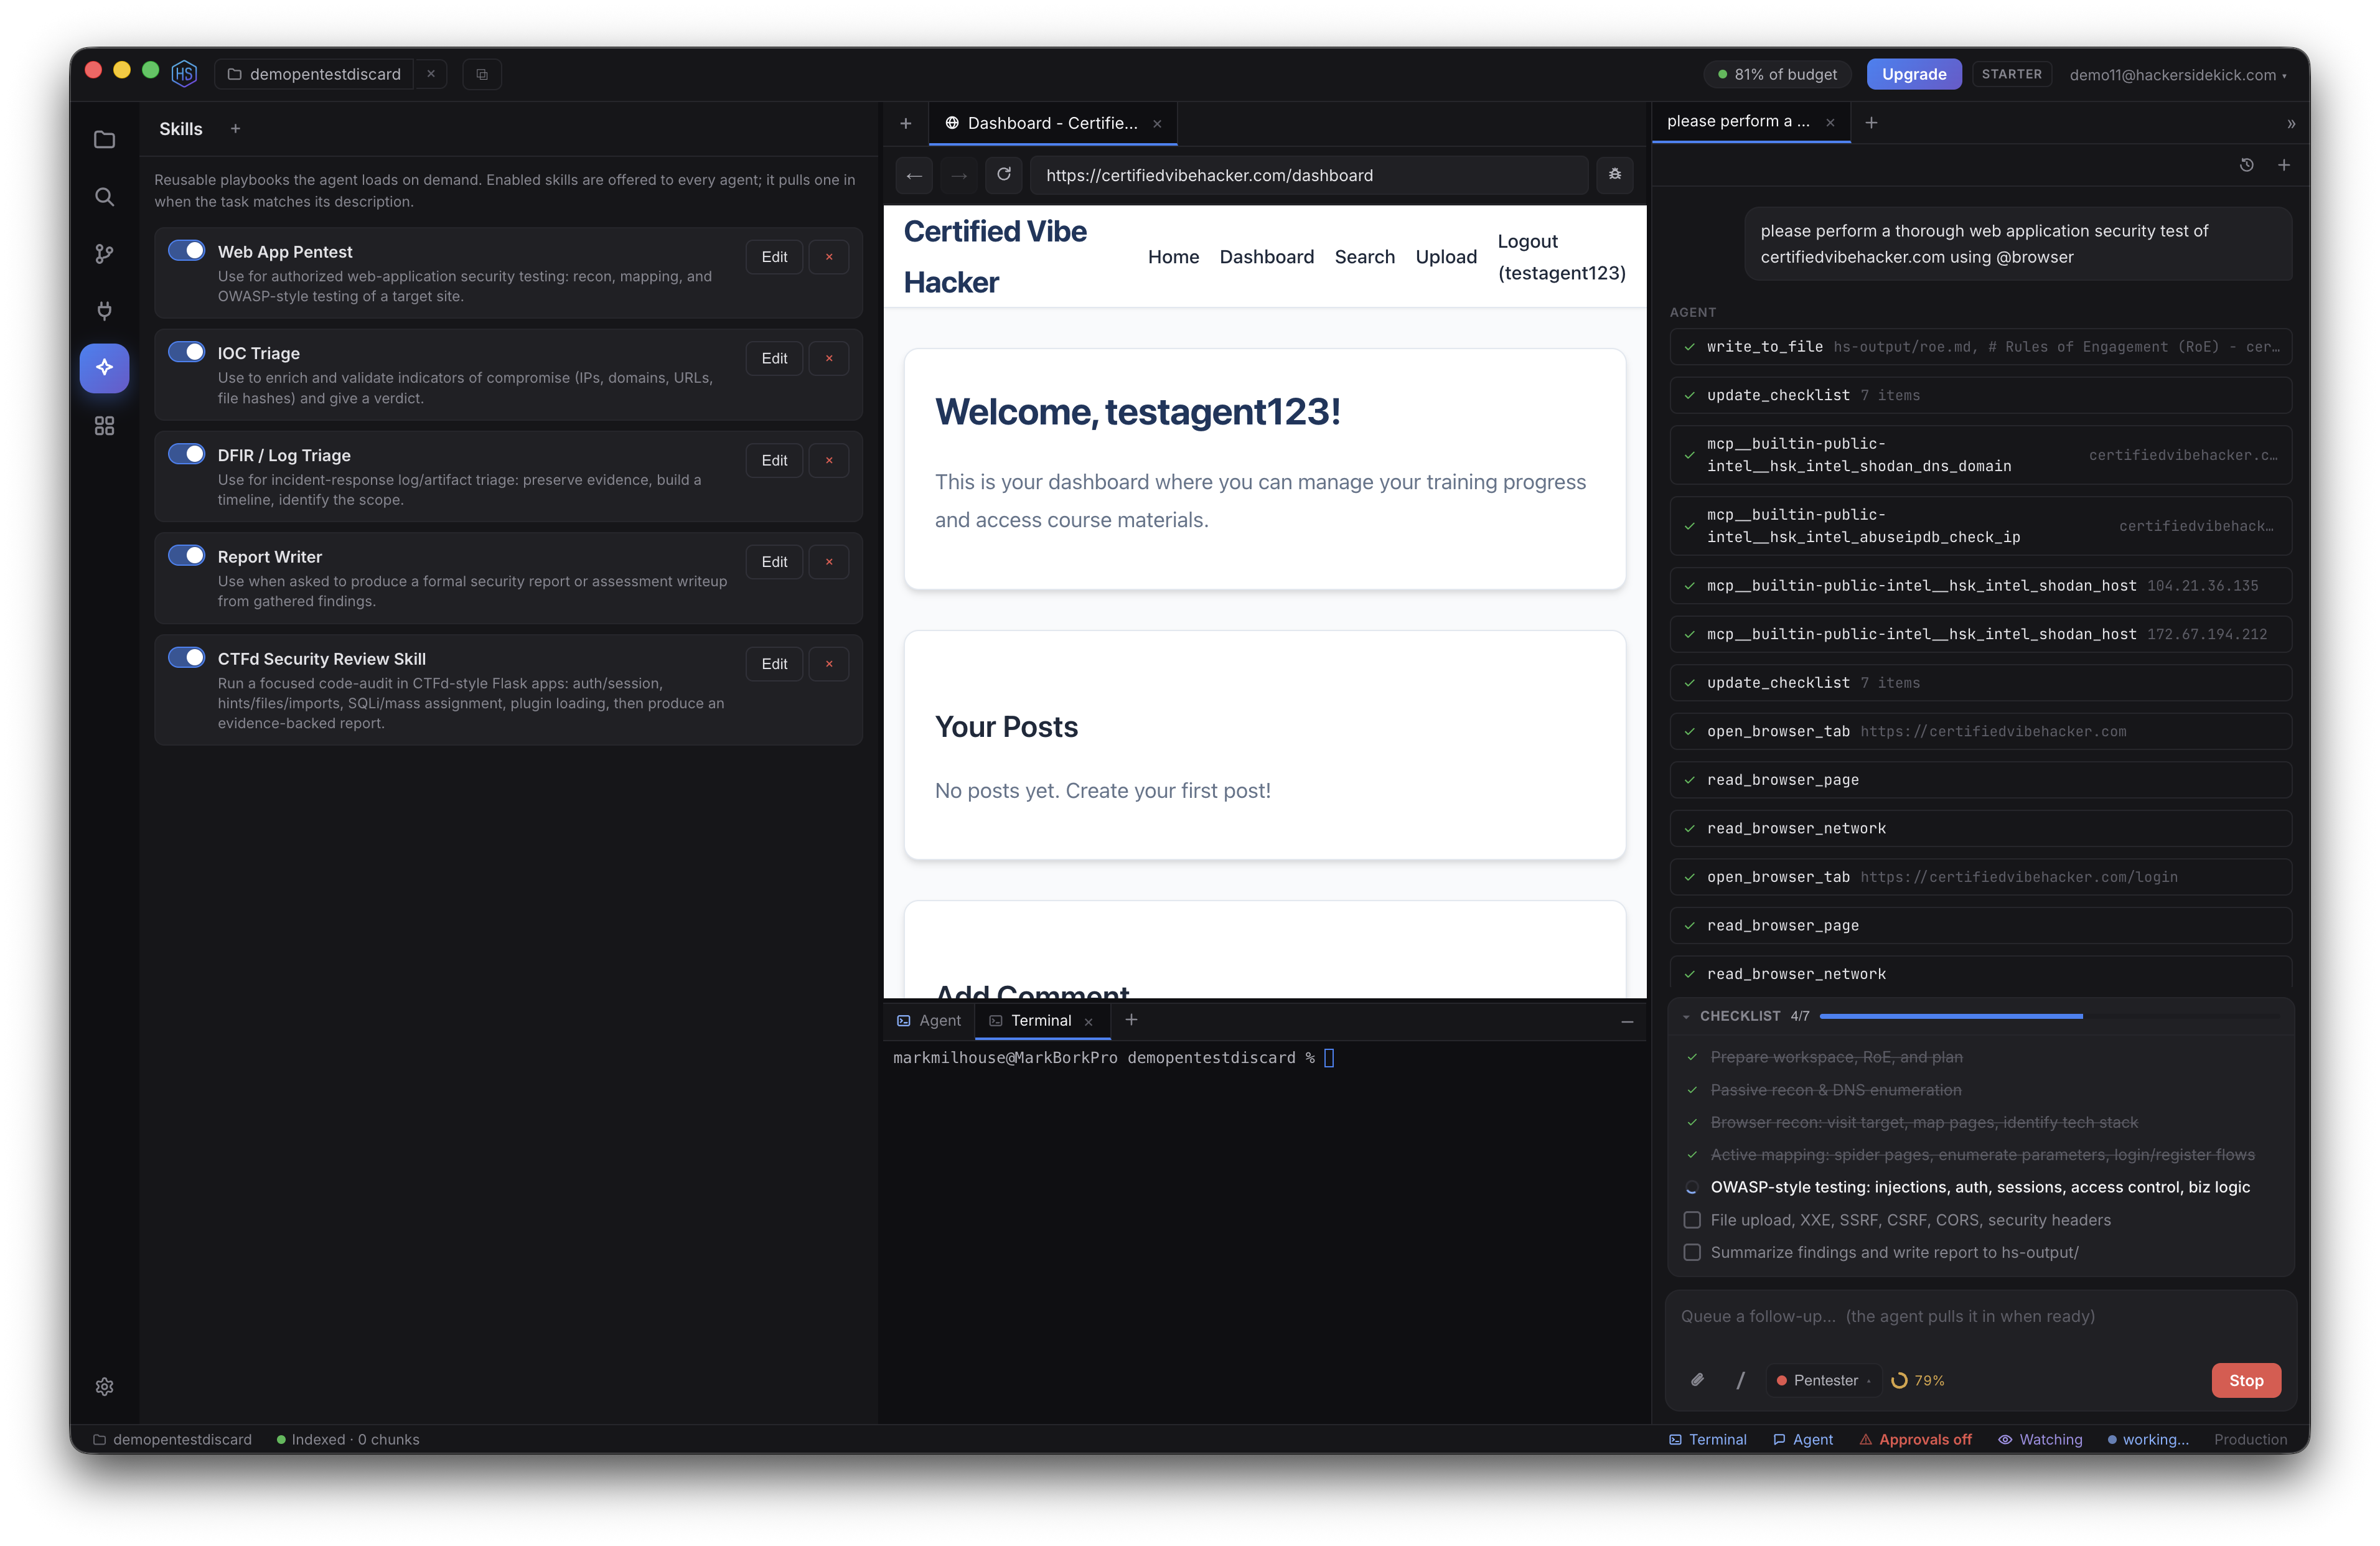The width and height of the screenshot is (2380, 1546).
Task: Click the browser URL address field
Action: pyautogui.click(x=1309, y=175)
